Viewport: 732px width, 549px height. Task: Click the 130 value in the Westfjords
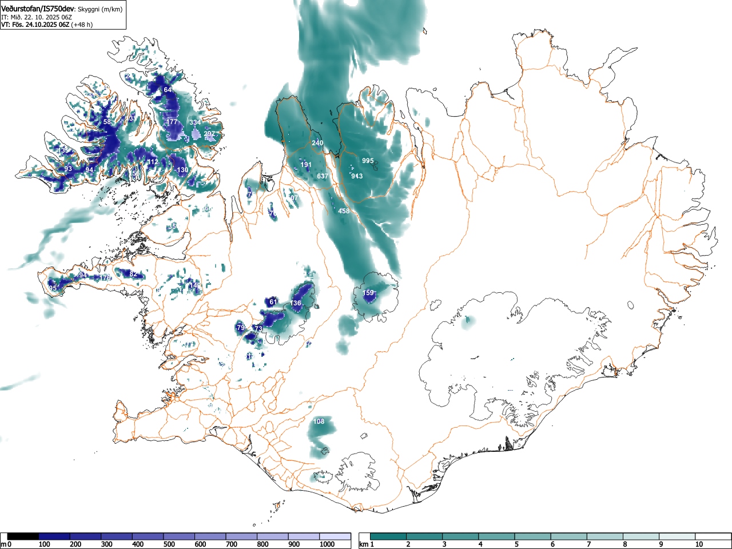pyautogui.click(x=182, y=170)
